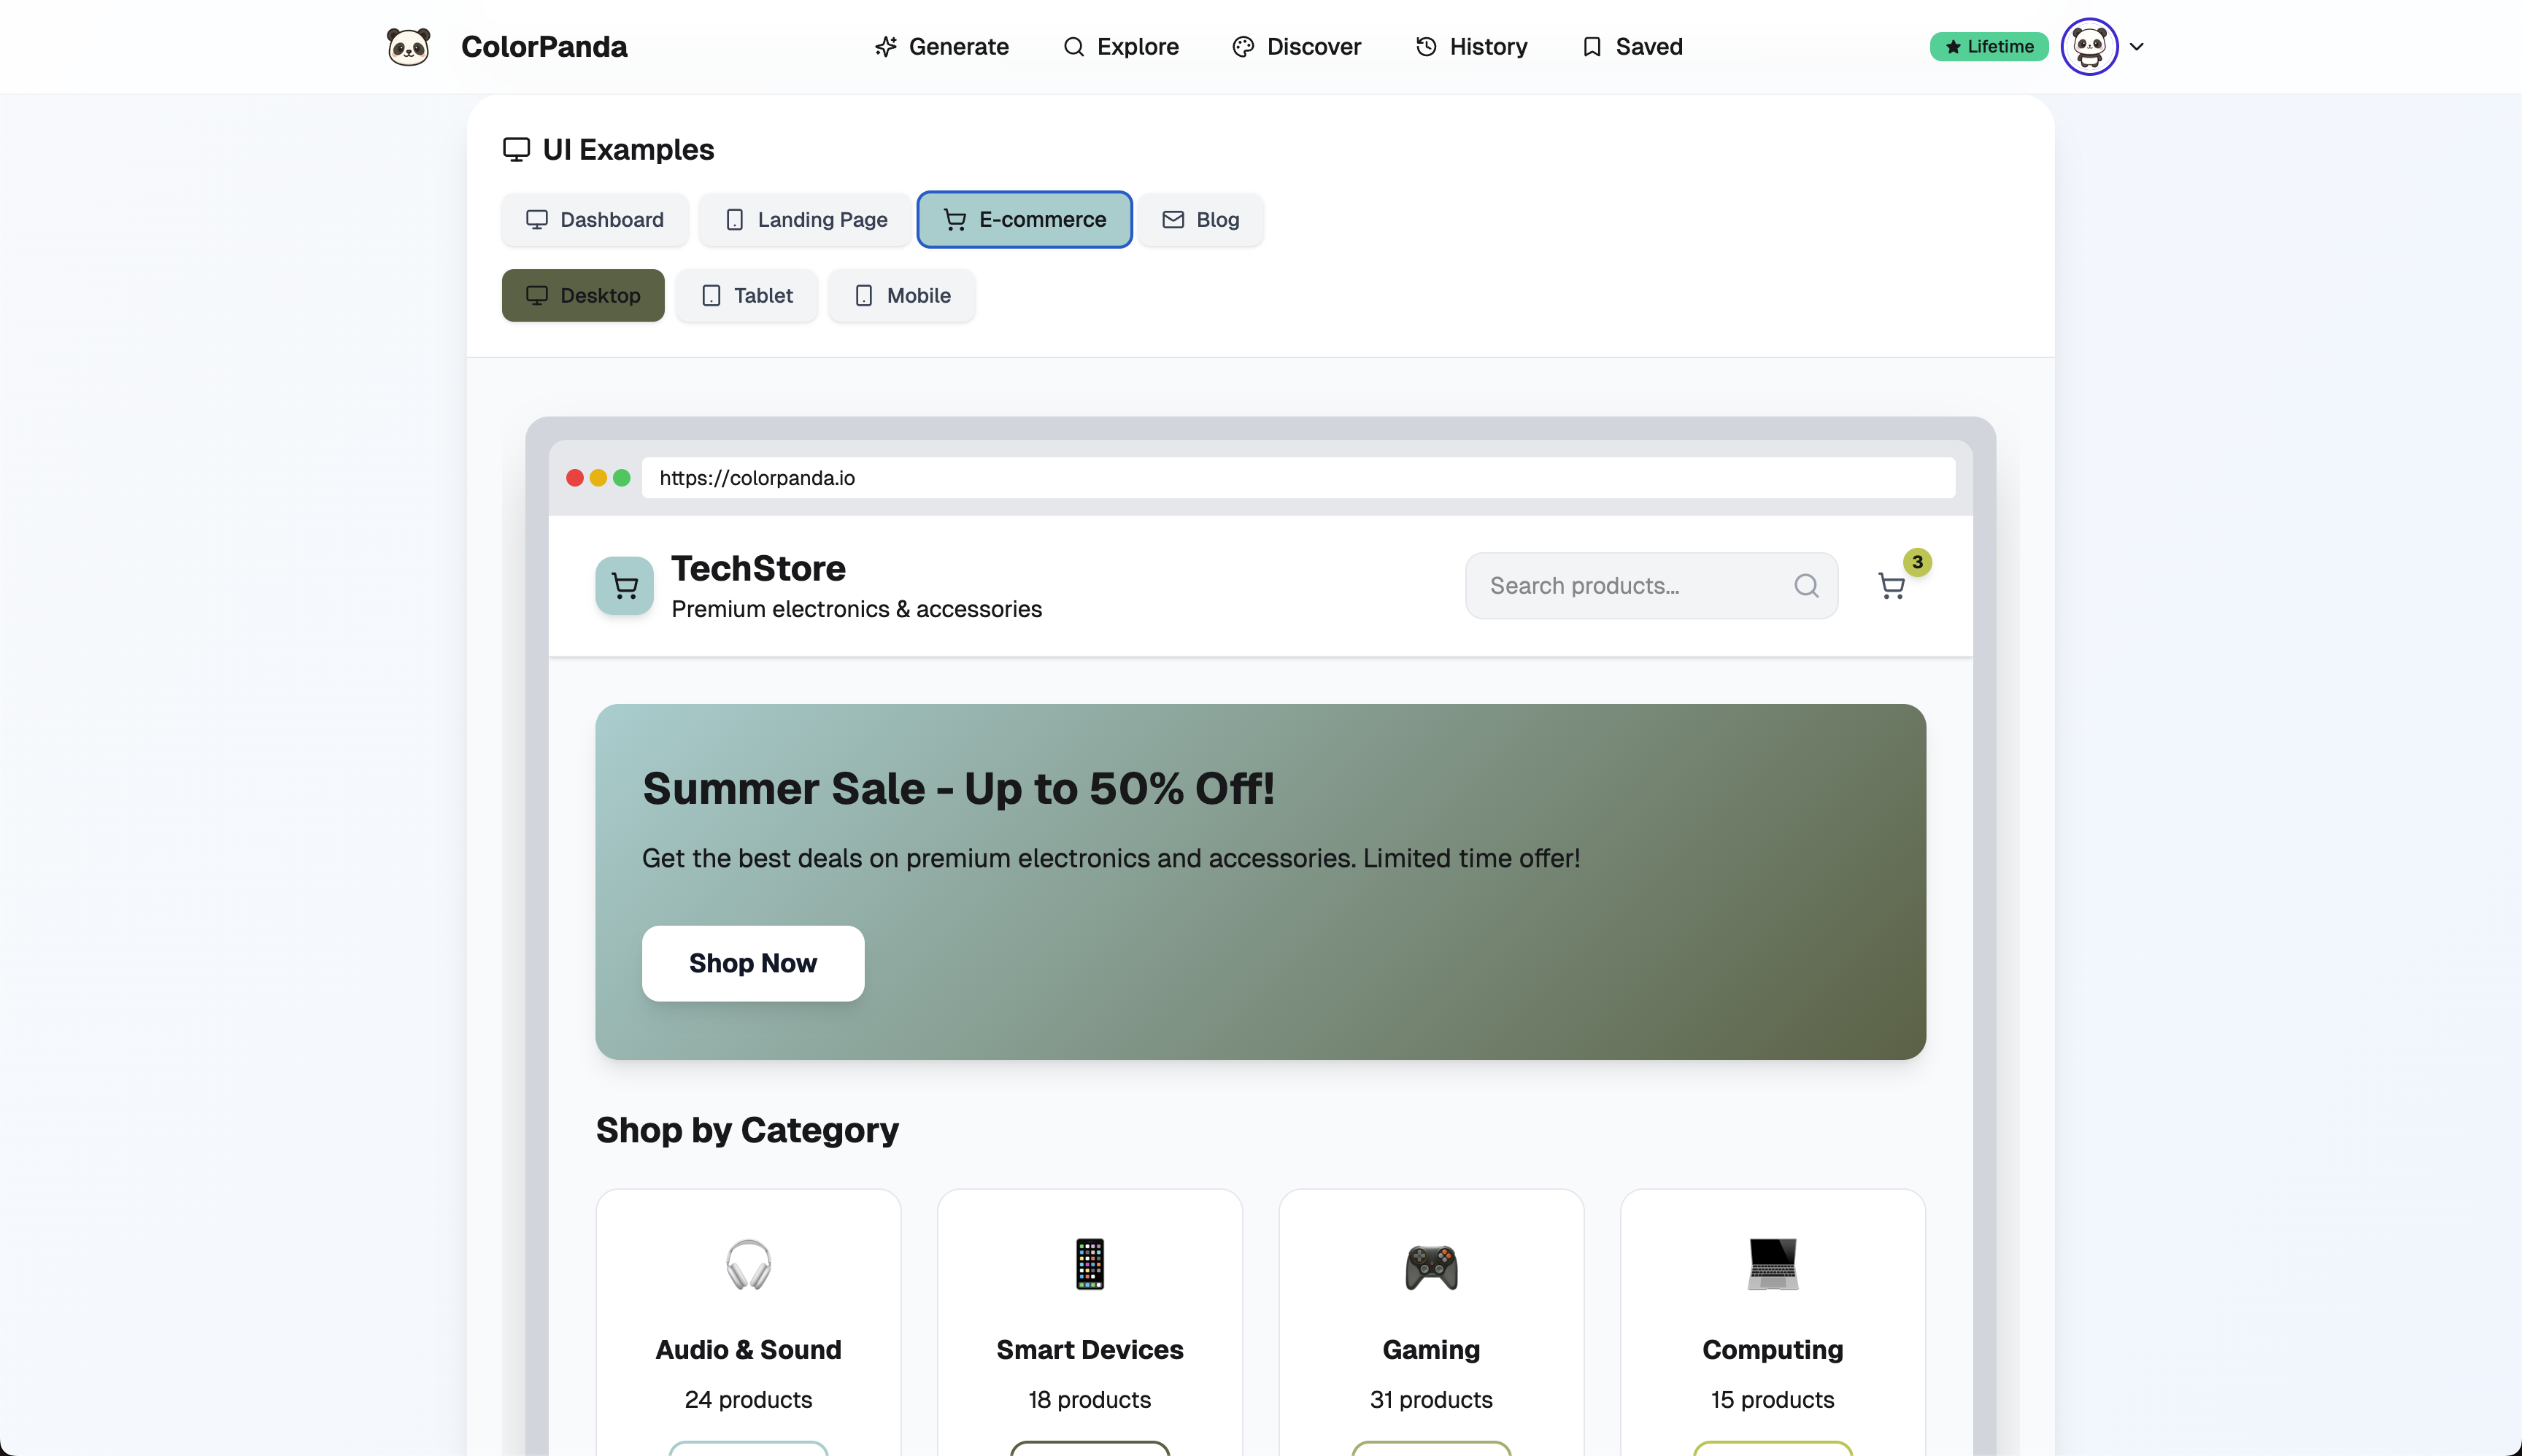Go to the Generate page

(x=941, y=47)
